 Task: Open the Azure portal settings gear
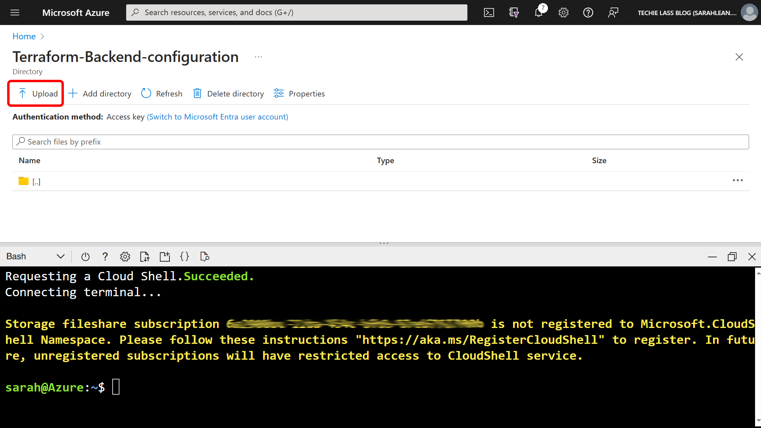pos(563,12)
